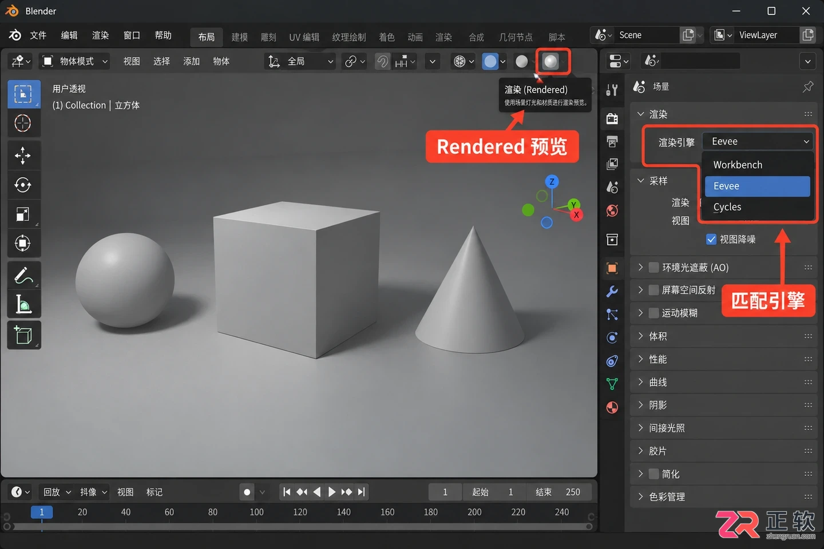Image resolution: width=824 pixels, height=549 pixels.
Task: Open the Material properties tab (checkered sphere)
Action: [612, 407]
